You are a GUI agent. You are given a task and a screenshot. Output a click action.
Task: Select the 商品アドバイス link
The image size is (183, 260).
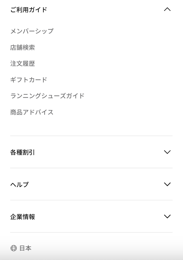[32, 112]
